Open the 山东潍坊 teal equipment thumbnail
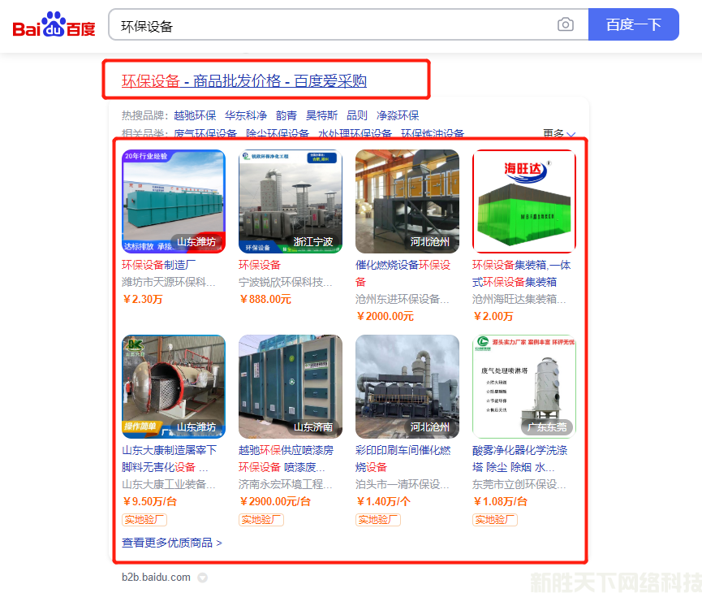This screenshot has width=702, height=593. tap(174, 201)
